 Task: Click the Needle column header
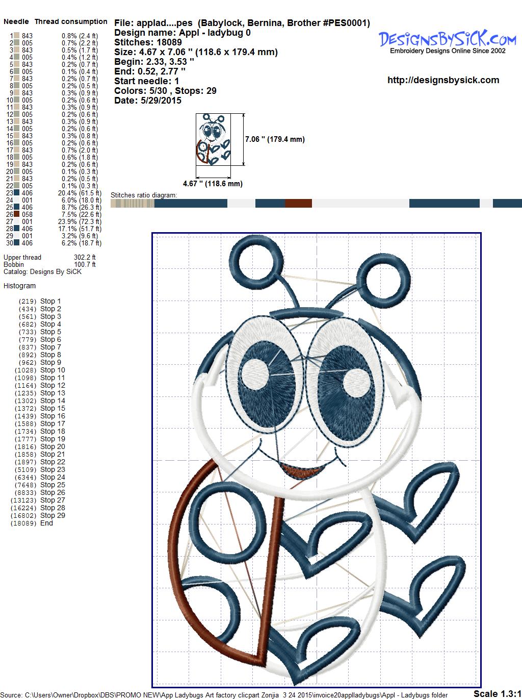(16, 21)
